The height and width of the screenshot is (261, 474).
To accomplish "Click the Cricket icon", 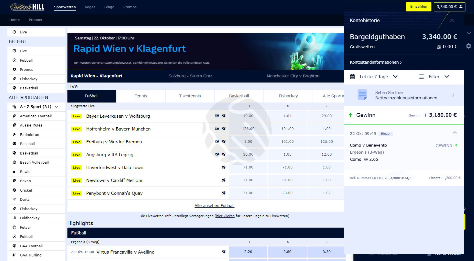I will (x=14, y=190).
